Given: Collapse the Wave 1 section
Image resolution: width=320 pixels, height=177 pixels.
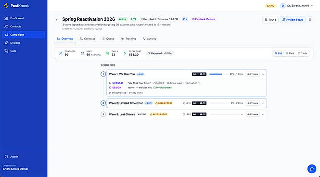Looking at the screenshot, I should (263, 74).
